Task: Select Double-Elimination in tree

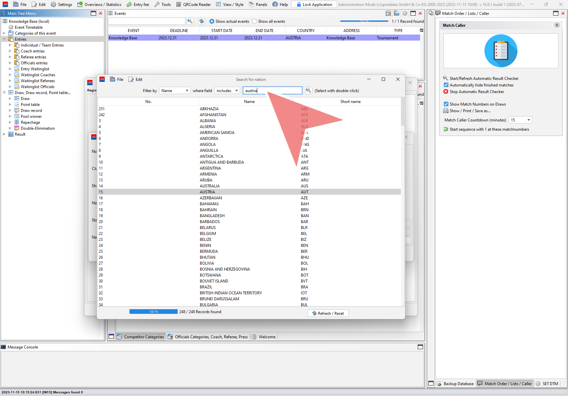Action: point(38,128)
